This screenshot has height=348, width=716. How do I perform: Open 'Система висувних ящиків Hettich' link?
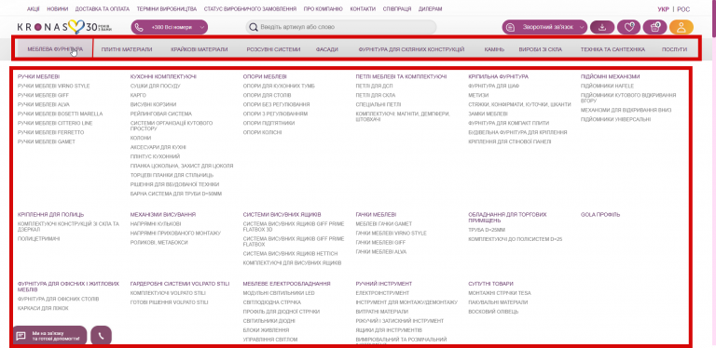(x=291, y=254)
